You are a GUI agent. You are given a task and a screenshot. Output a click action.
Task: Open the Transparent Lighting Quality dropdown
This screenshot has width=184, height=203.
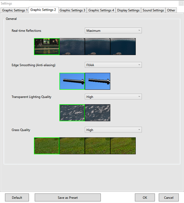[x=113, y=97]
